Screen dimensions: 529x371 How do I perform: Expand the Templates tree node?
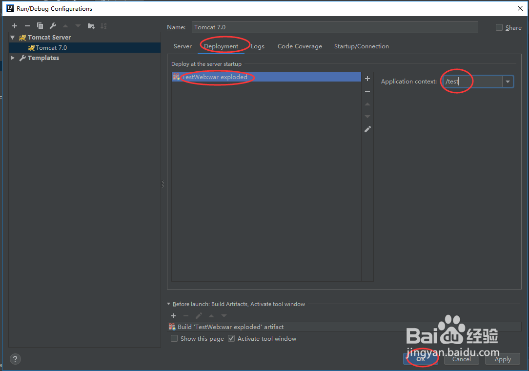[12, 58]
